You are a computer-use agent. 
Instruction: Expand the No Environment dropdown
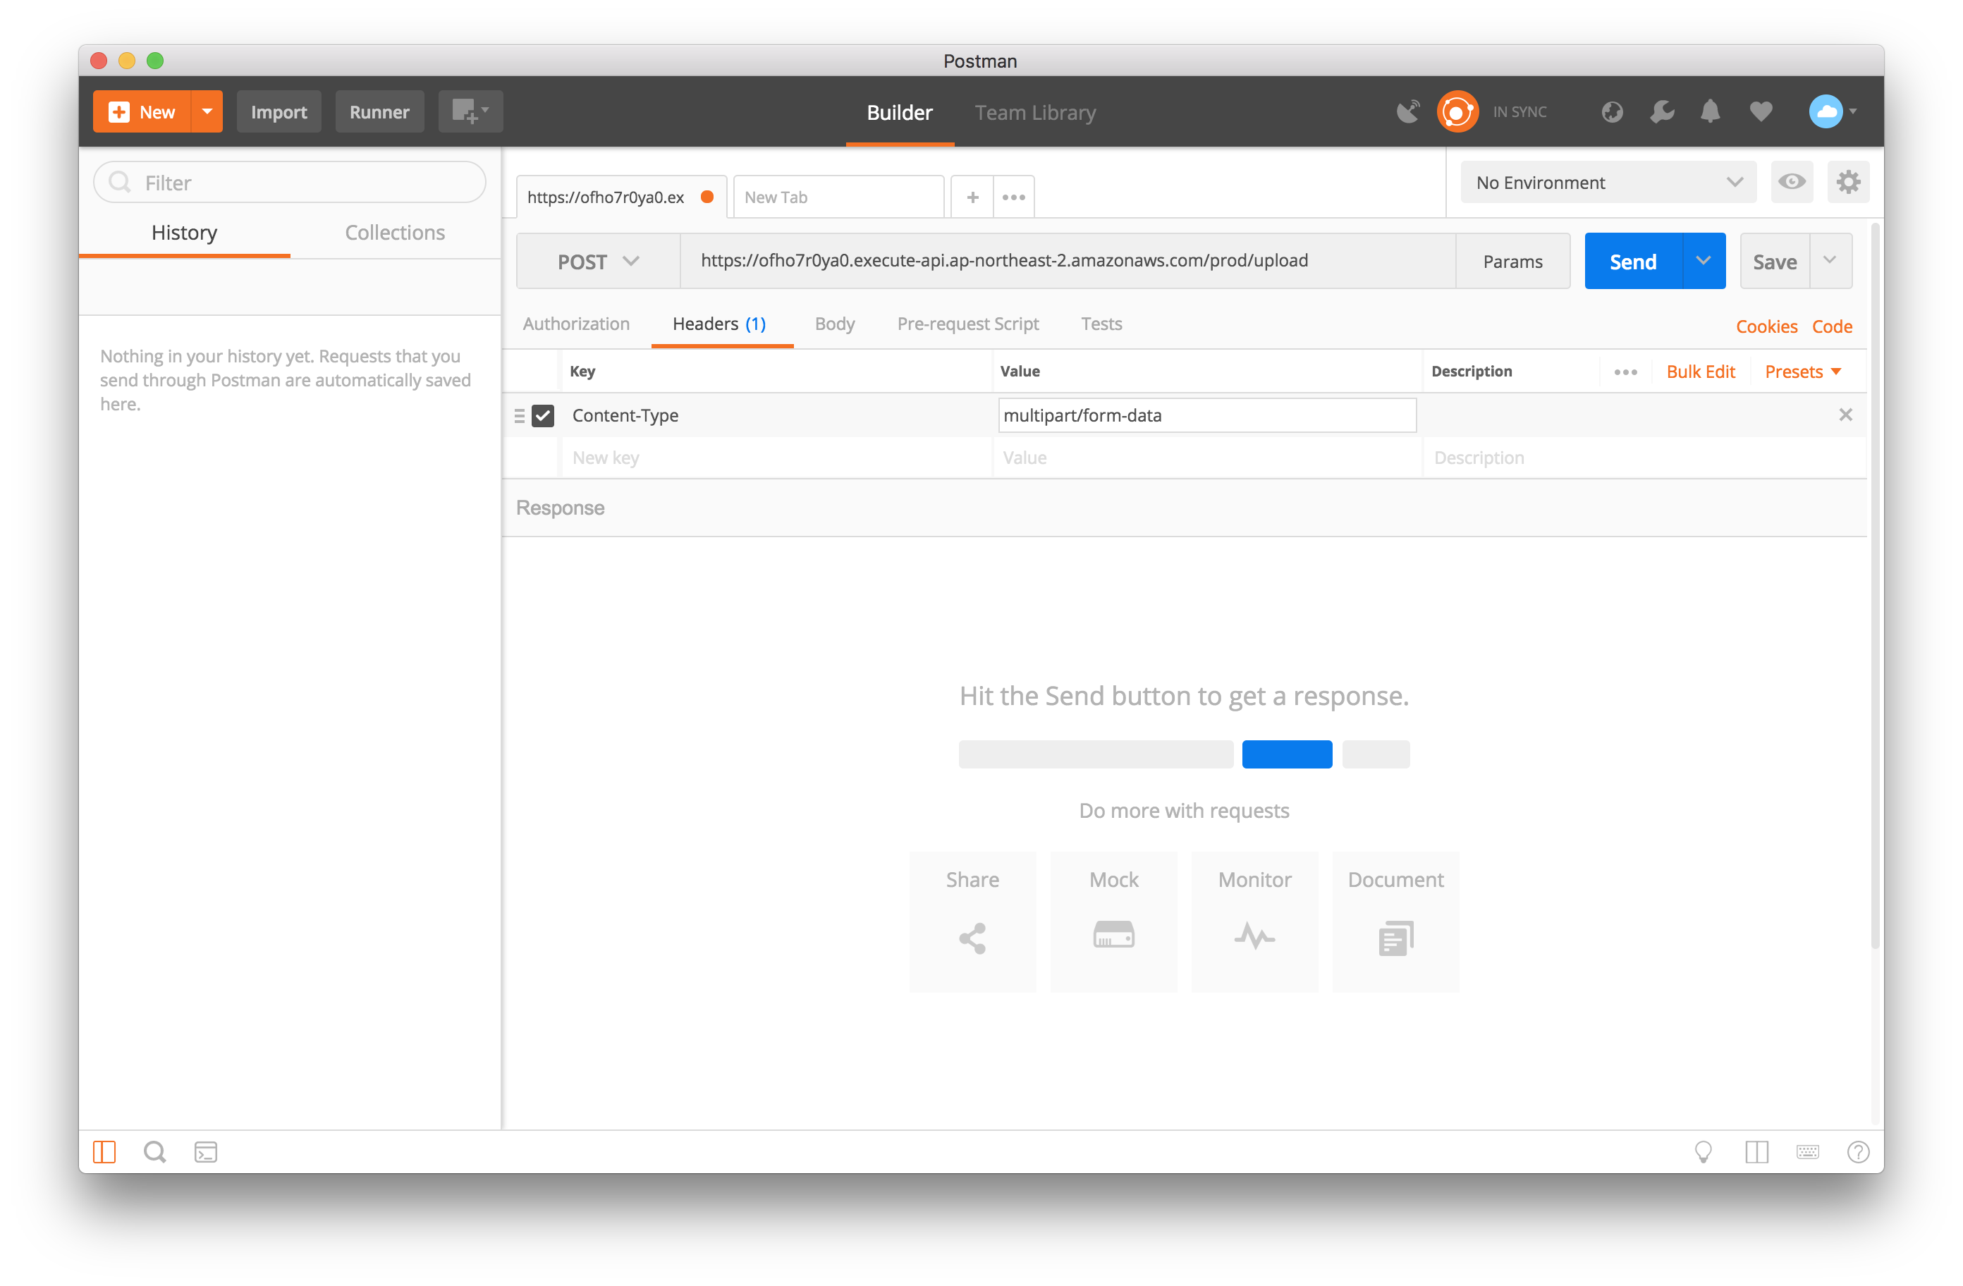click(x=1608, y=183)
